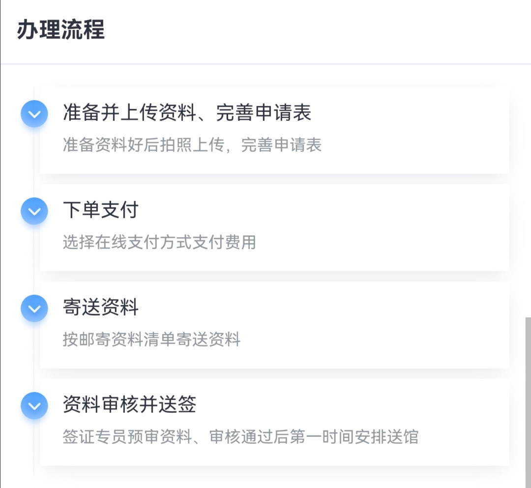Click the 办理流程 section heading
The width and height of the screenshot is (531, 488).
(x=61, y=30)
